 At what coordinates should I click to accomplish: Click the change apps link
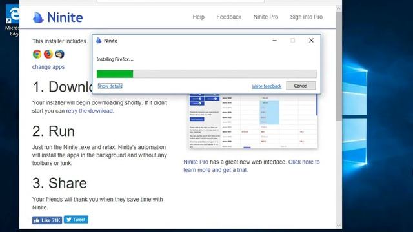tap(48, 67)
